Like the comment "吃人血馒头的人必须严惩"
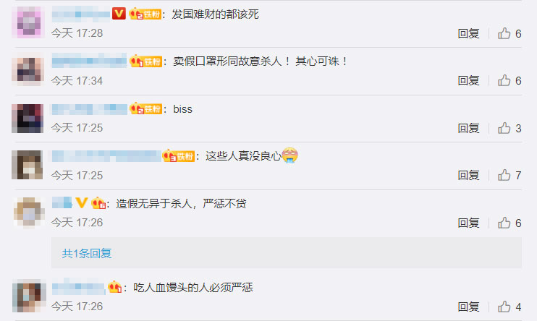Image resolution: width=537 pixels, height=321 pixels. [x=504, y=307]
